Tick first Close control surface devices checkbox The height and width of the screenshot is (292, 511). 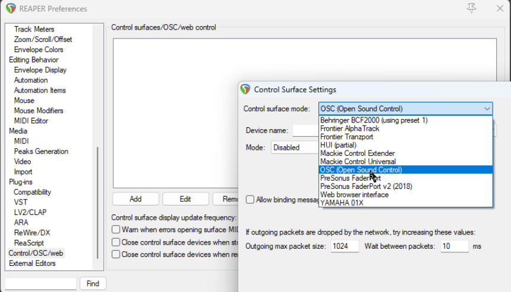pos(116,242)
